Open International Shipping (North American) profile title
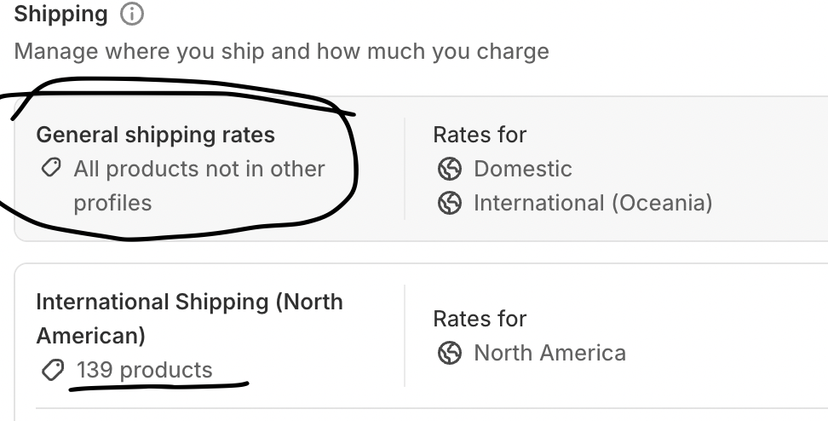This screenshot has width=828, height=421. [189, 302]
